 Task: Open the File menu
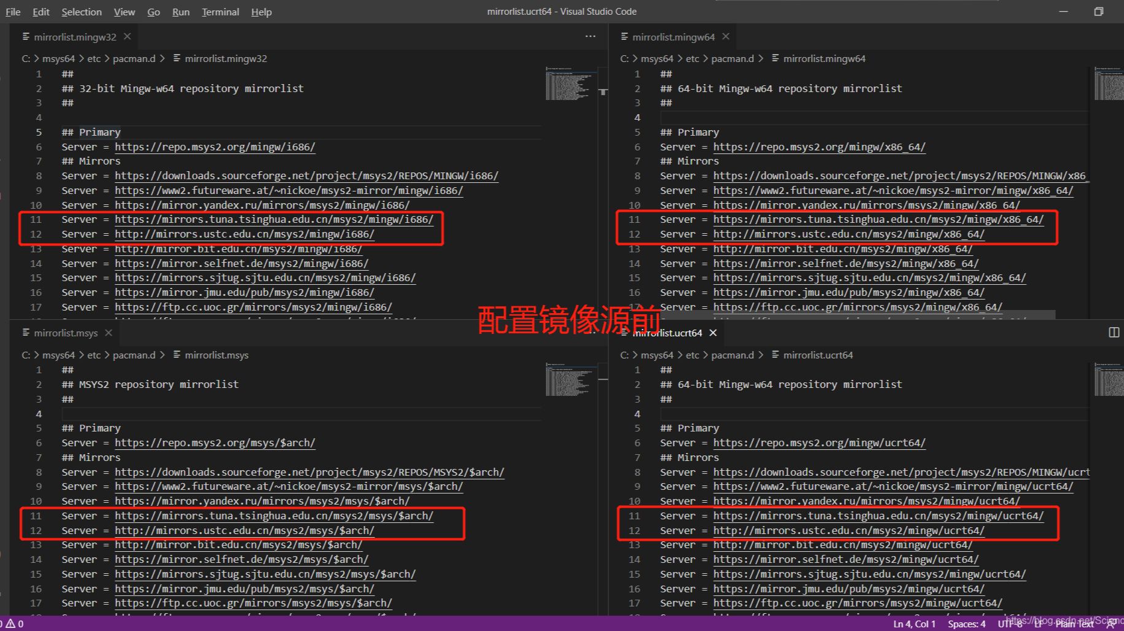click(x=13, y=12)
